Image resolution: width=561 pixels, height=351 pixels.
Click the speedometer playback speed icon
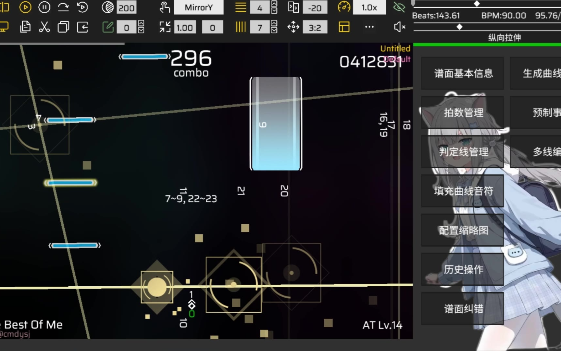pos(344,7)
